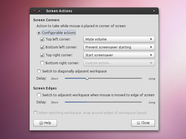Screen dimensions: 186x139
Task: Click the Top right corner label
Action: pos(59,55)
